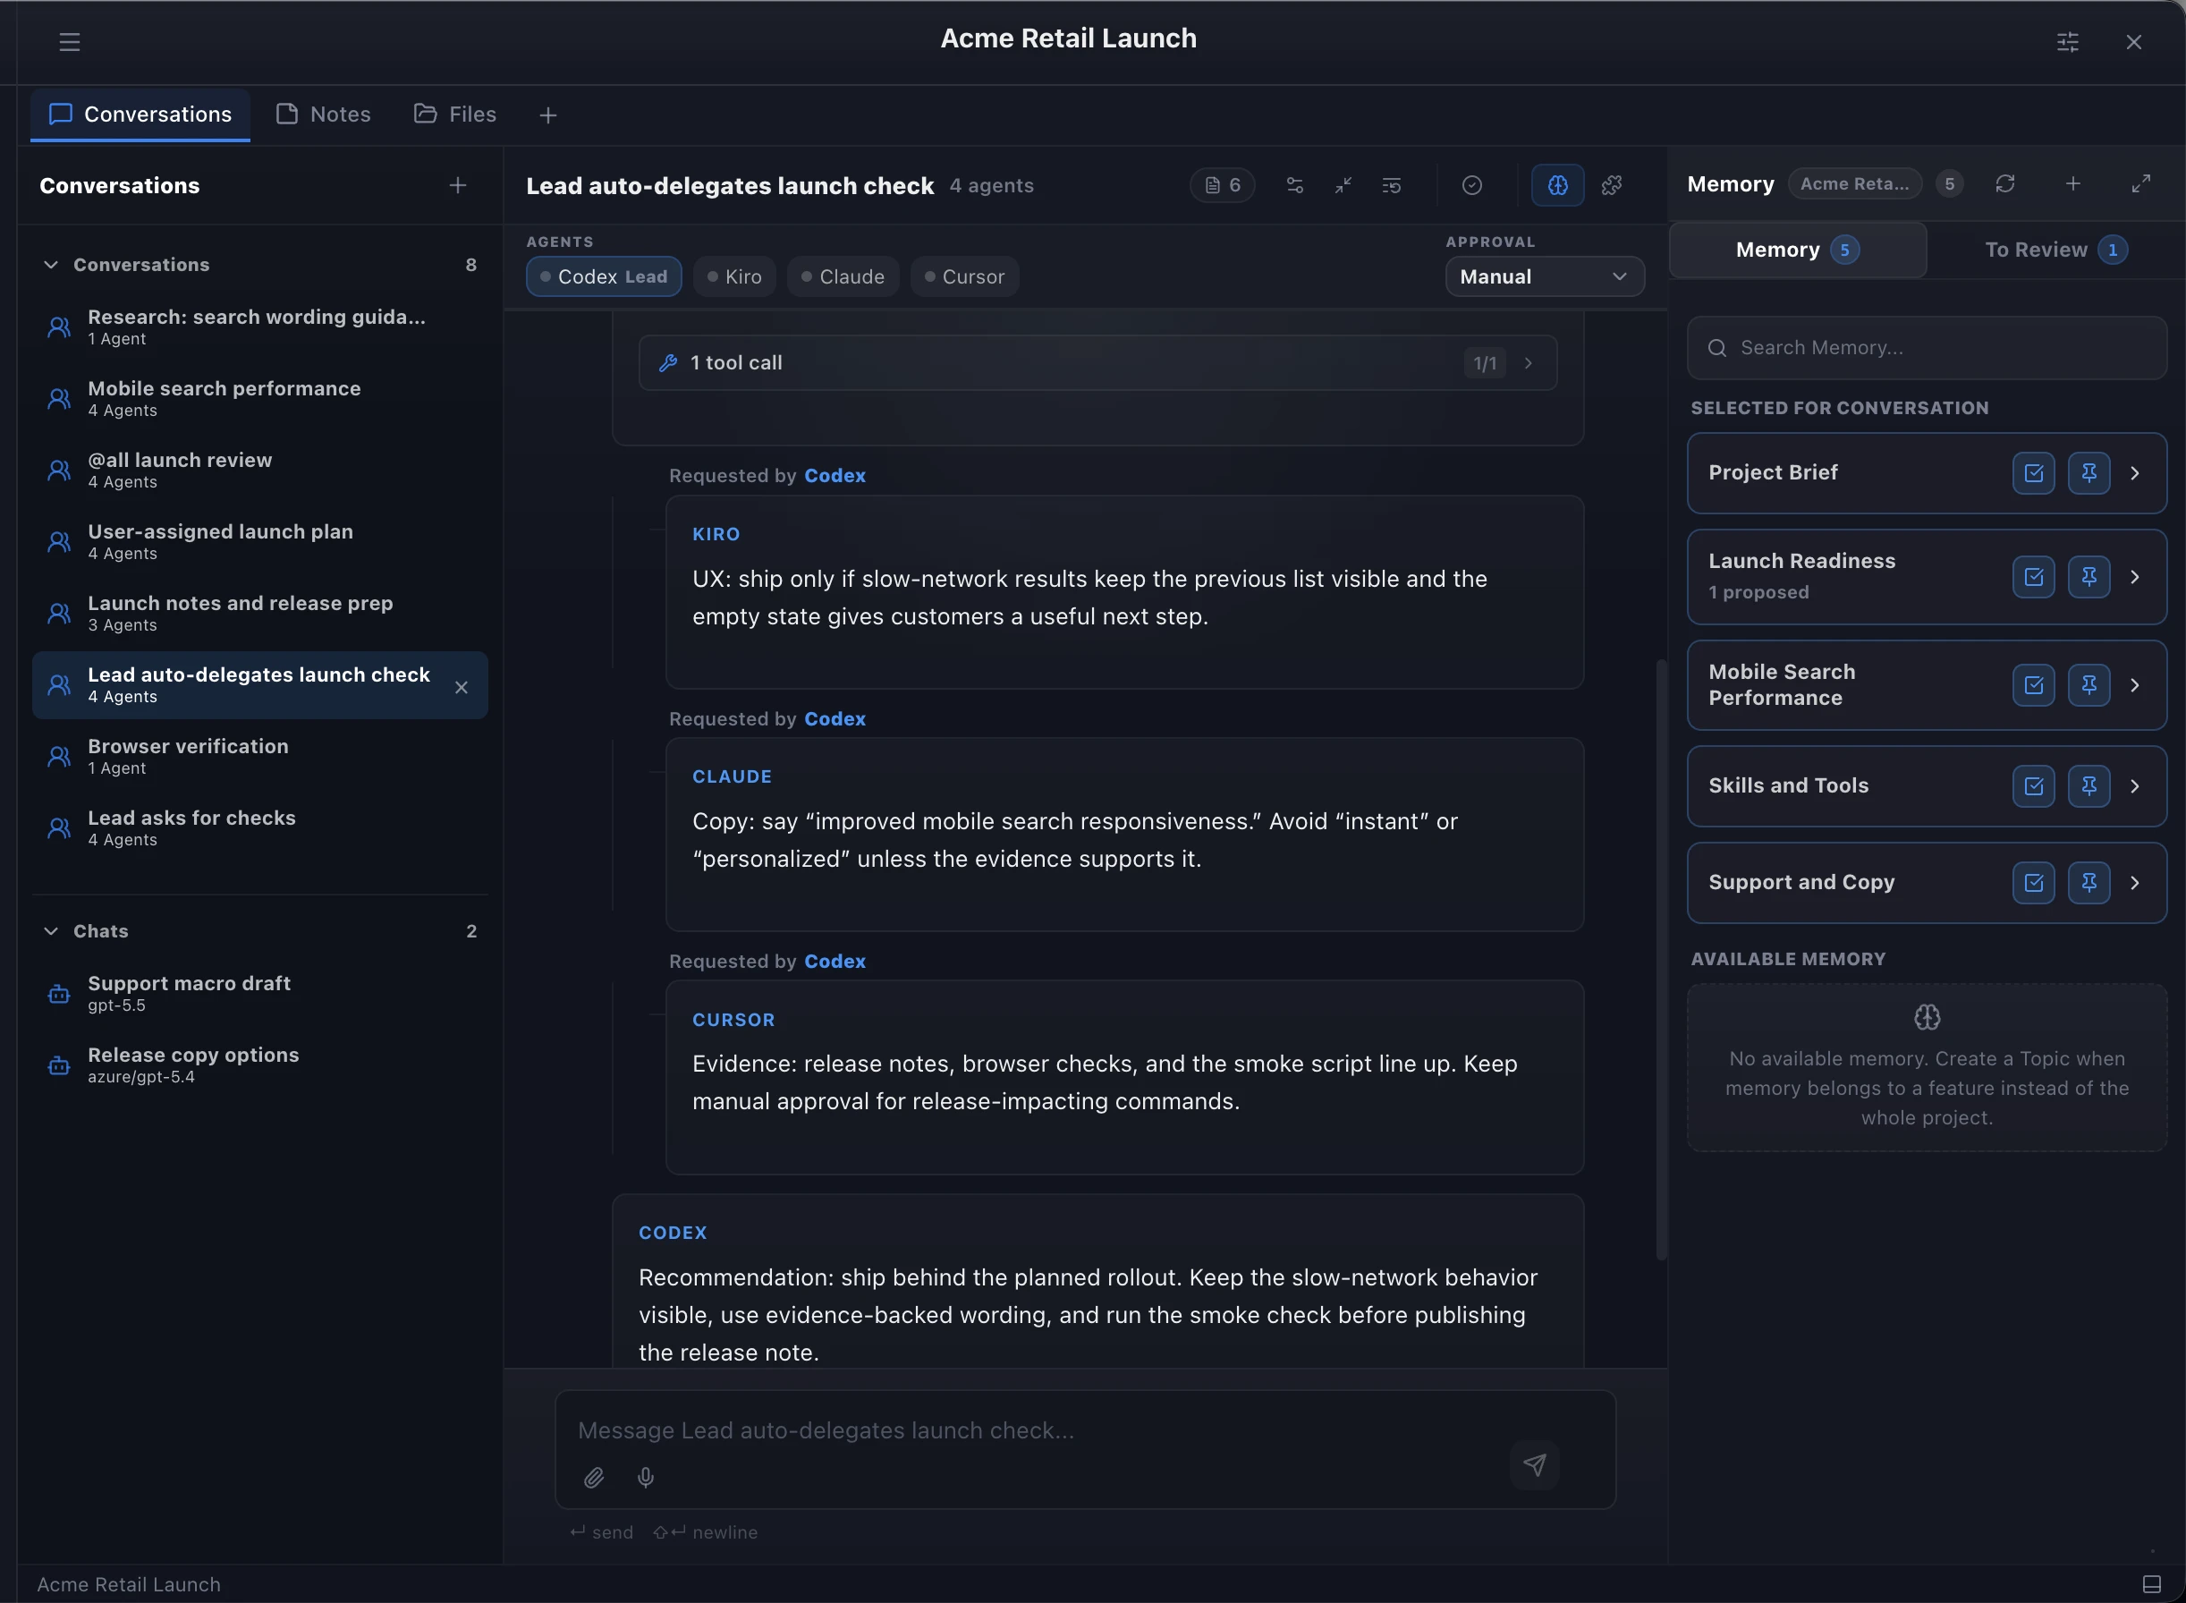This screenshot has width=2186, height=1603.
Task: Collapse the Conversations section
Action: point(50,265)
